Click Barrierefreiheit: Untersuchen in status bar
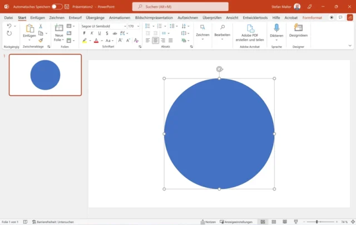This screenshot has width=356, height=225. click(53, 222)
